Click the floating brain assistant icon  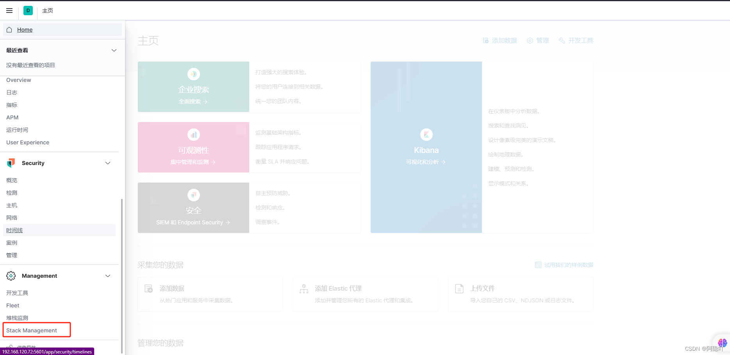(722, 343)
